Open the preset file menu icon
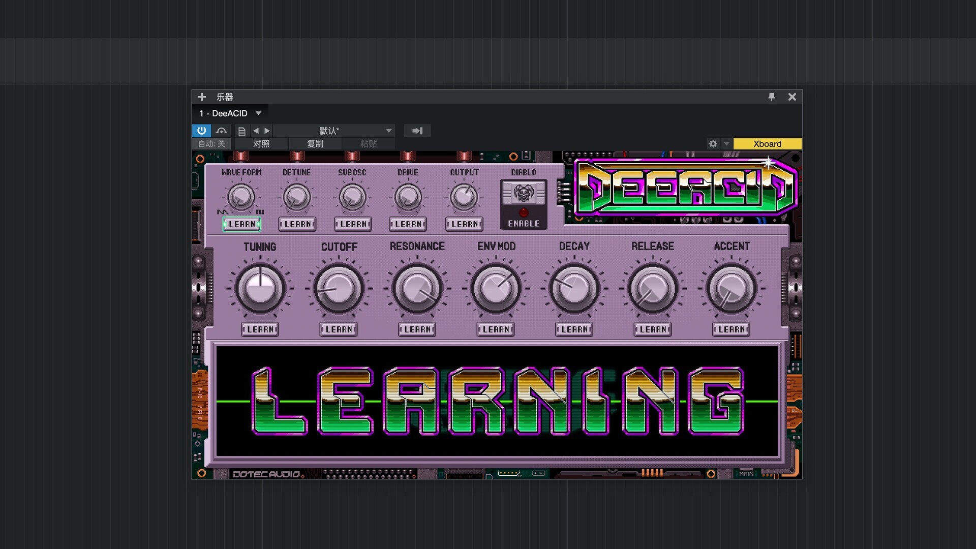 [242, 131]
